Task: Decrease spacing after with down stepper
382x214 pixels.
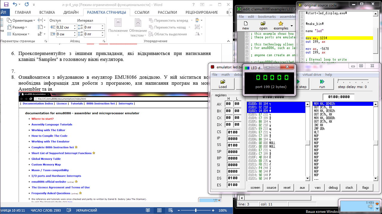Action: click(x=103, y=35)
